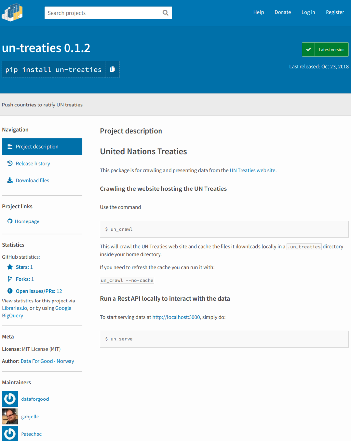
Task: Click the $ un_crawl code block
Action: tap(224, 229)
